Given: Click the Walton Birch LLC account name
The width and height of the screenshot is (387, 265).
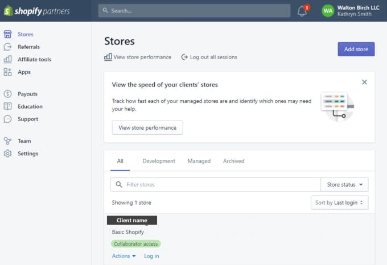Looking at the screenshot, I should [358, 7].
